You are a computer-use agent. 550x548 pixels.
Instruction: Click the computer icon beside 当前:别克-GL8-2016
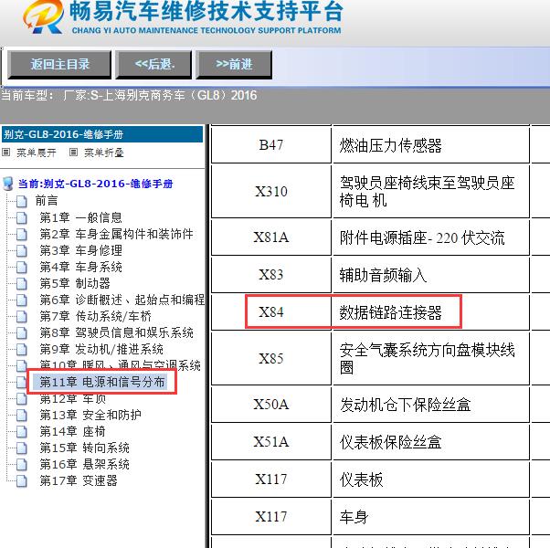[x=8, y=184]
